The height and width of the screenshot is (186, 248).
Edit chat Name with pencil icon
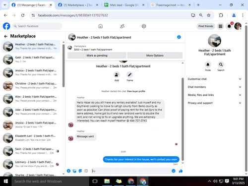[129, 75]
